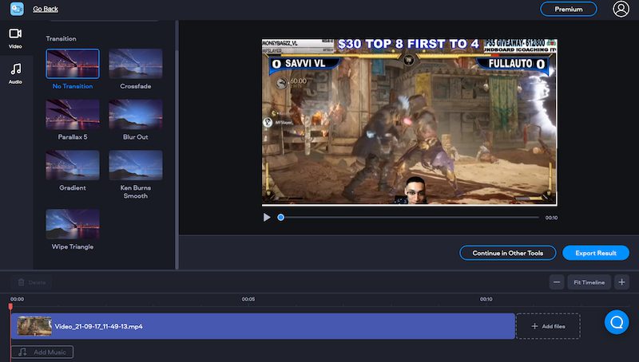Select the Video_21-09-17_11-49-13.mp4 clip
This screenshot has width=639, height=362.
[264, 326]
